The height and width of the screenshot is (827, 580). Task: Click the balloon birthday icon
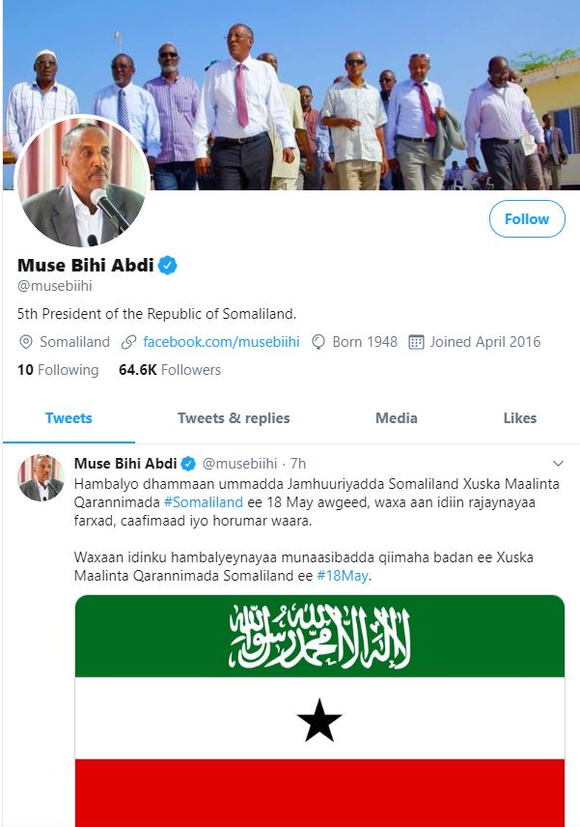tap(318, 342)
